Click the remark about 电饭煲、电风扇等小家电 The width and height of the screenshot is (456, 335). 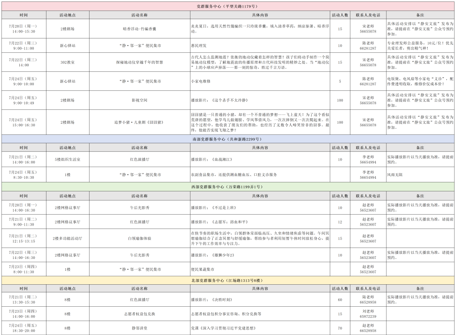[x=420, y=81]
